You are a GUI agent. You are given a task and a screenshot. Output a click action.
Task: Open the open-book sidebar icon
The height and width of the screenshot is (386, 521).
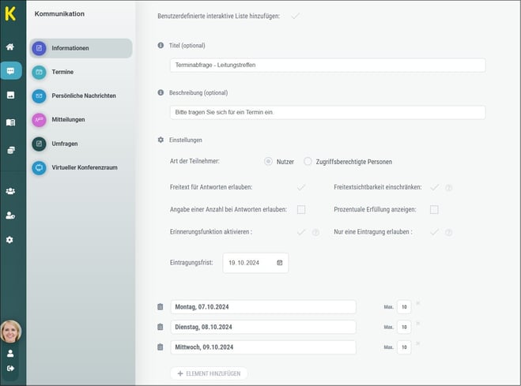point(10,122)
